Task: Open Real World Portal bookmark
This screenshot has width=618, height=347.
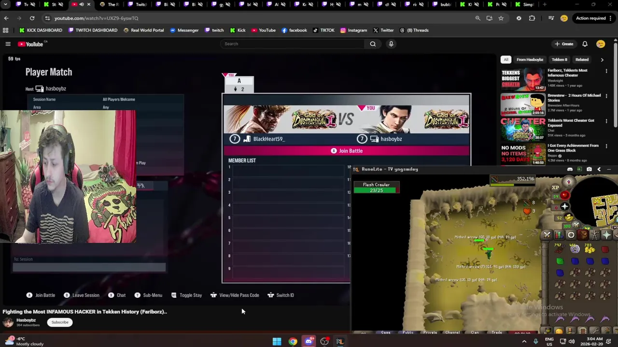Action: tap(143, 30)
